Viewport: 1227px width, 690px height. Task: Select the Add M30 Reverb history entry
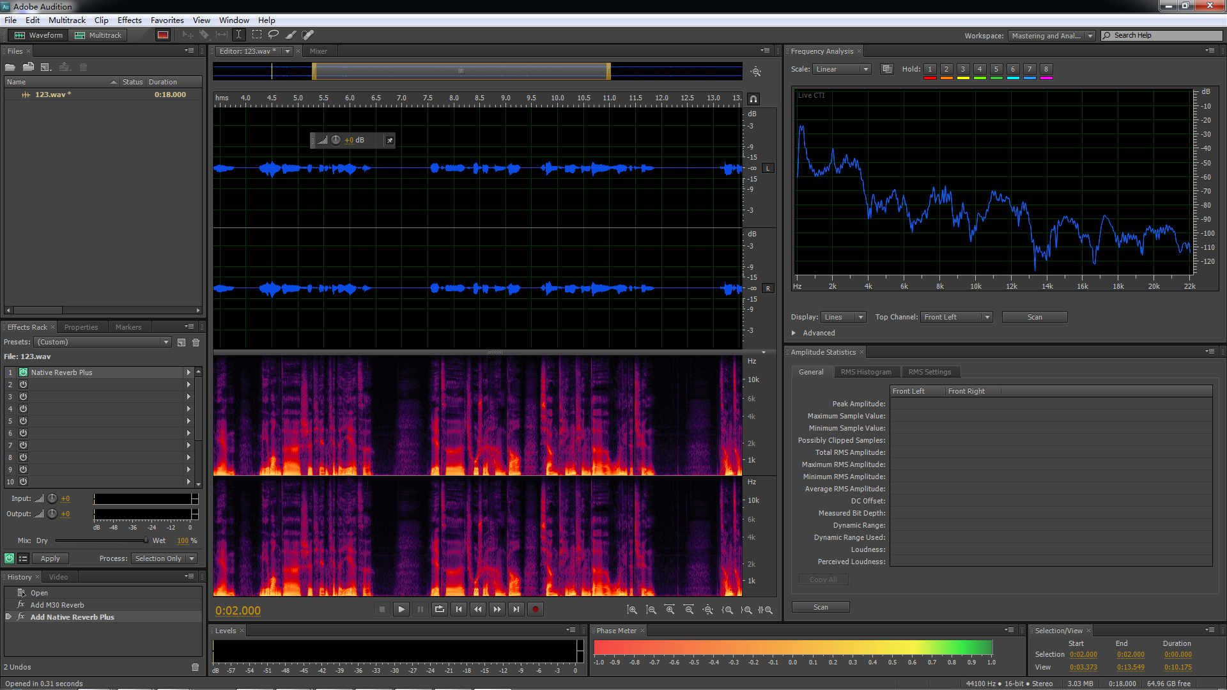click(57, 605)
